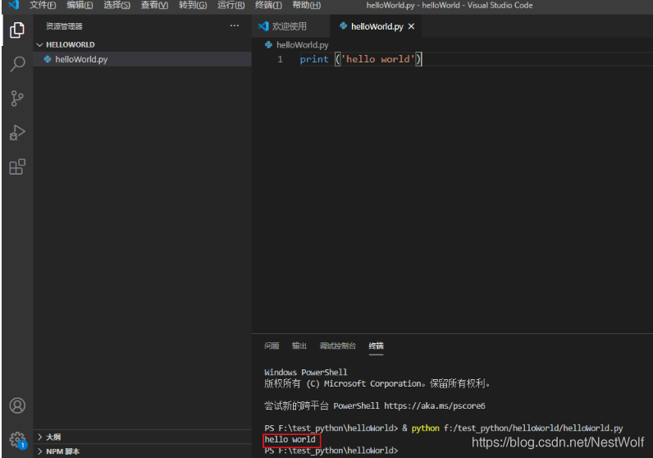Screen dimensions: 653x458
Task: Open the 转到(G) menu
Action: click(193, 5)
